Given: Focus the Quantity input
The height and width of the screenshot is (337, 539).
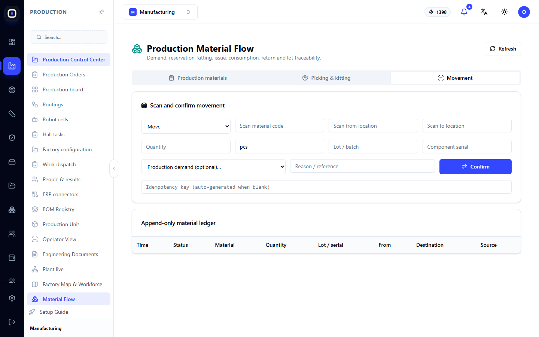Looking at the screenshot, I should point(186,147).
